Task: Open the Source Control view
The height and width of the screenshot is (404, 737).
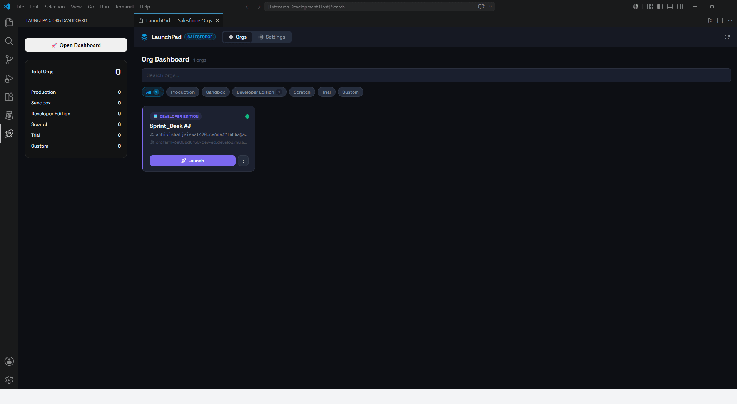Action: pos(9,60)
